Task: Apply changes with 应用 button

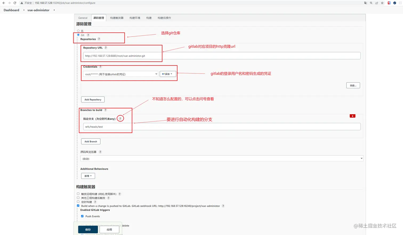Action: [x=109, y=229]
